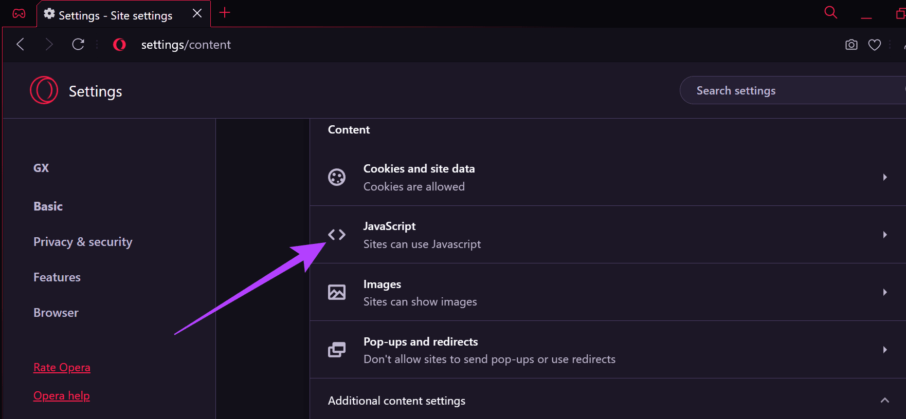Select Features in settings sidebar

[57, 277]
